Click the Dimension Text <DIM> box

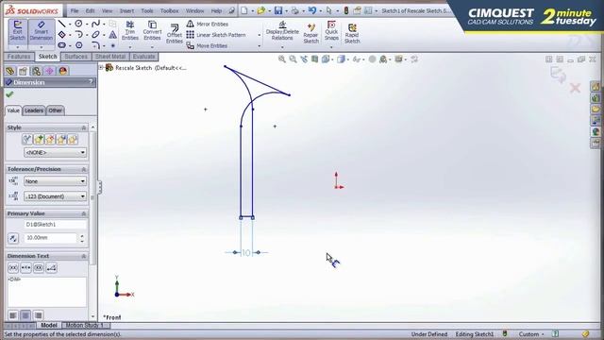click(x=46, y=292)
